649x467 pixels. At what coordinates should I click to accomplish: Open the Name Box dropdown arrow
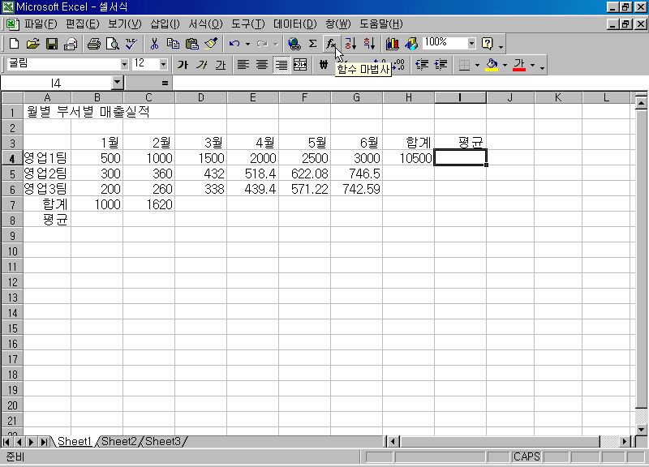(x=118, y=83)
